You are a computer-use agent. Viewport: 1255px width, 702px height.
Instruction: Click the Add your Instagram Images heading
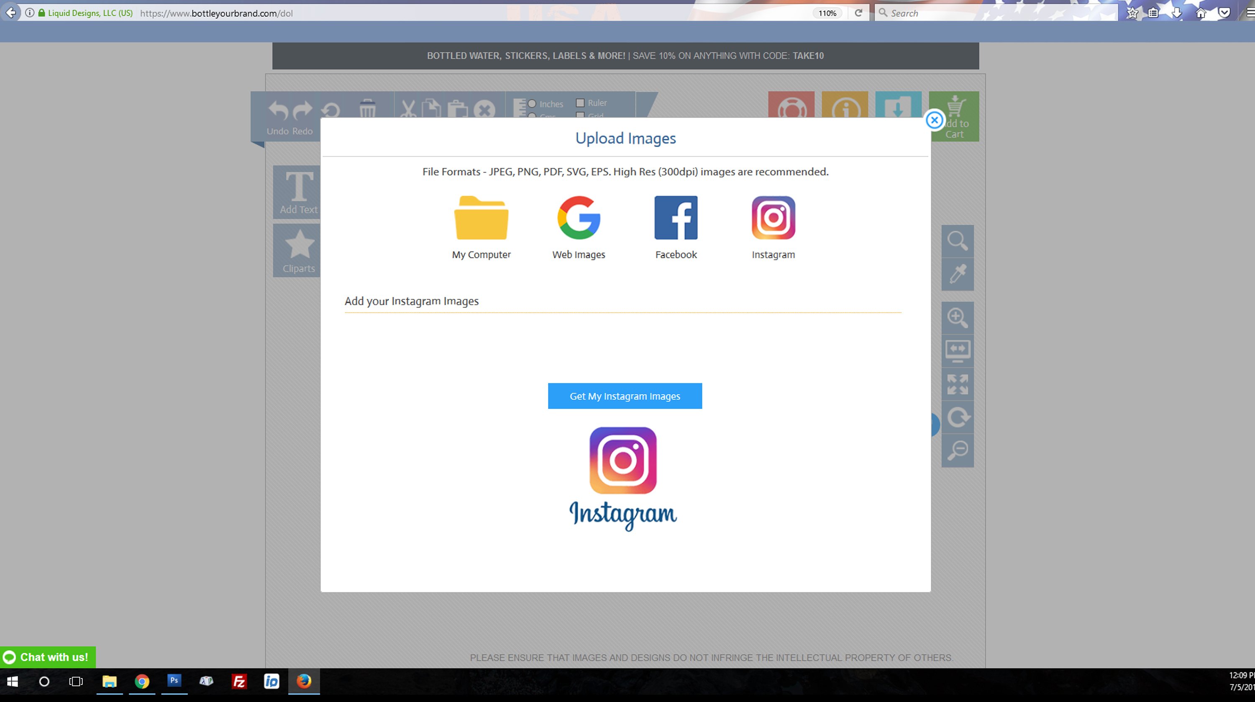coord(411,301)
